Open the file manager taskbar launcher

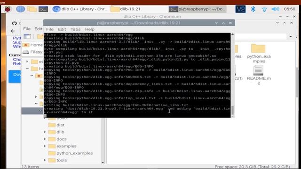(x=32, y=9)
